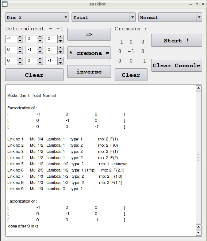Viewport: 207px width, 241px height.
Task: Click the Start ! button
Action: 177,41
